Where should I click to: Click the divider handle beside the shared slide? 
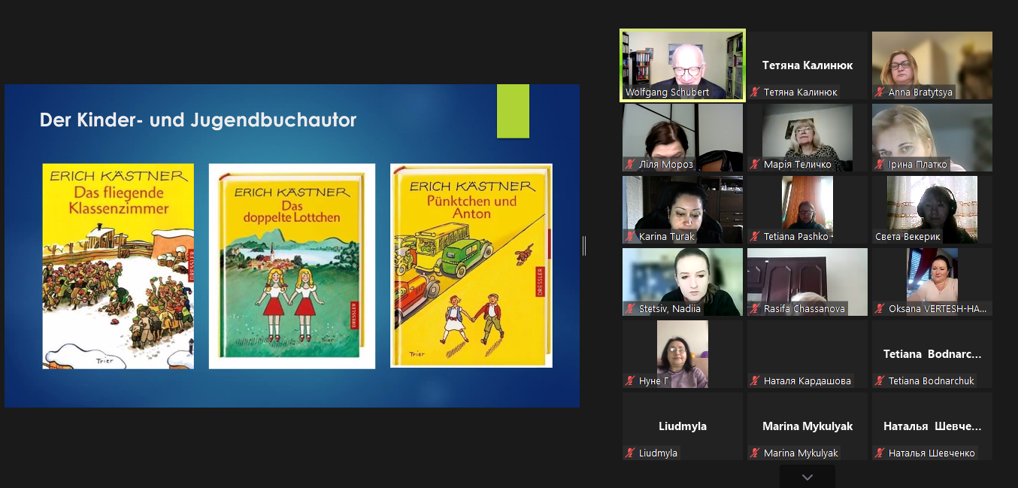(x=584, y=246)
